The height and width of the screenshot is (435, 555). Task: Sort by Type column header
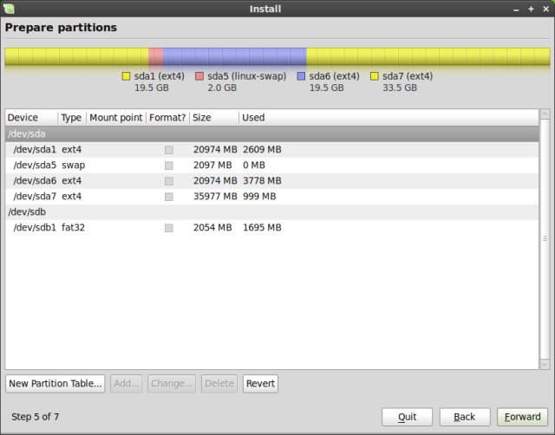coord(72,118)
